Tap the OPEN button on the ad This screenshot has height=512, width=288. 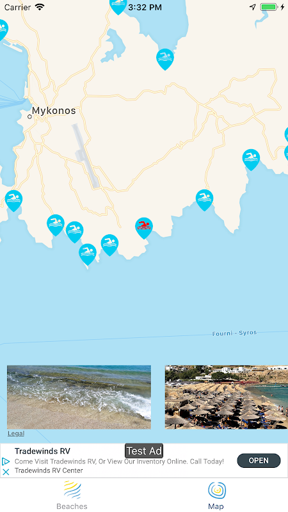click(259, 460)
